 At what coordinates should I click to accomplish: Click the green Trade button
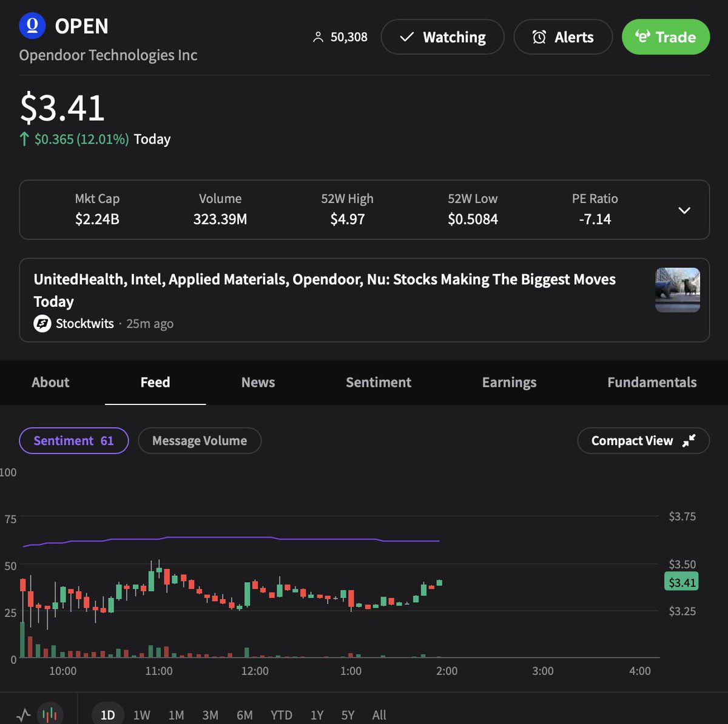666,37
